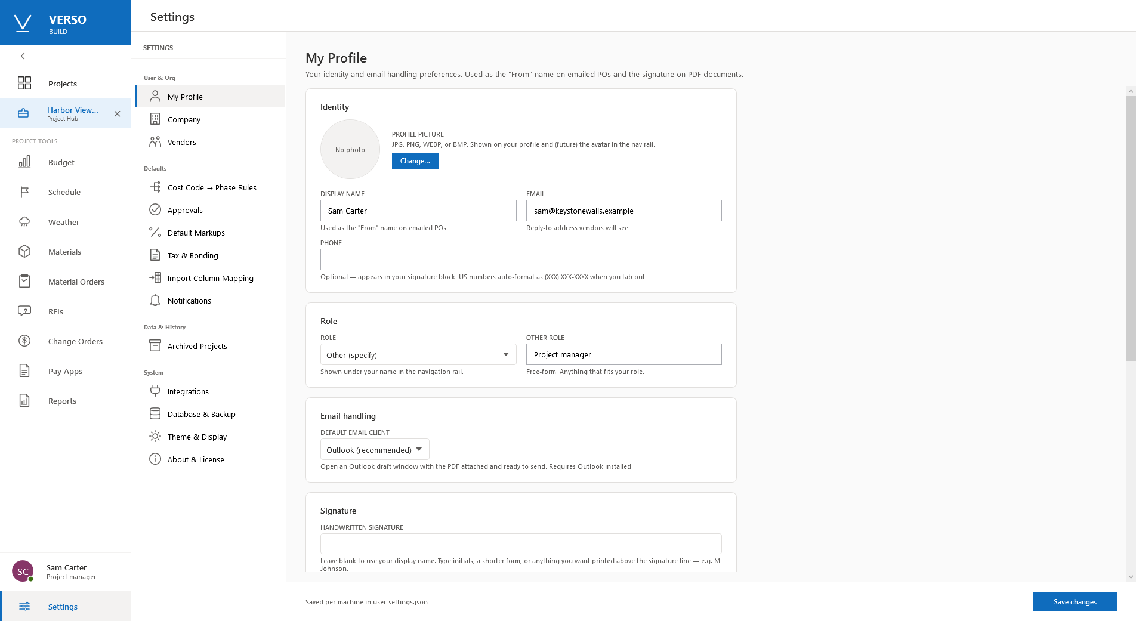Click the Vendors people icon

point(155,142)
